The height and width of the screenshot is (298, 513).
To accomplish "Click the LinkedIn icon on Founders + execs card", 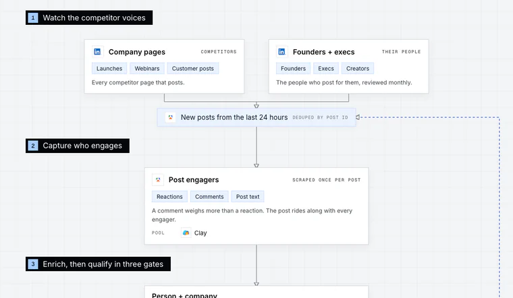I will click(x=281, y=52).
